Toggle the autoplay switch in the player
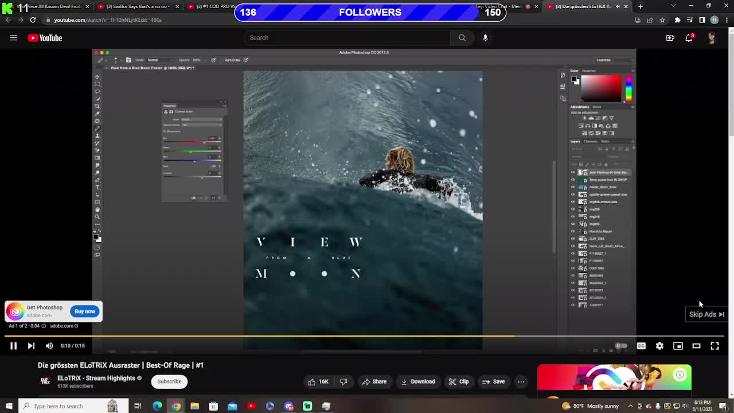 click(x=622, y=346)
